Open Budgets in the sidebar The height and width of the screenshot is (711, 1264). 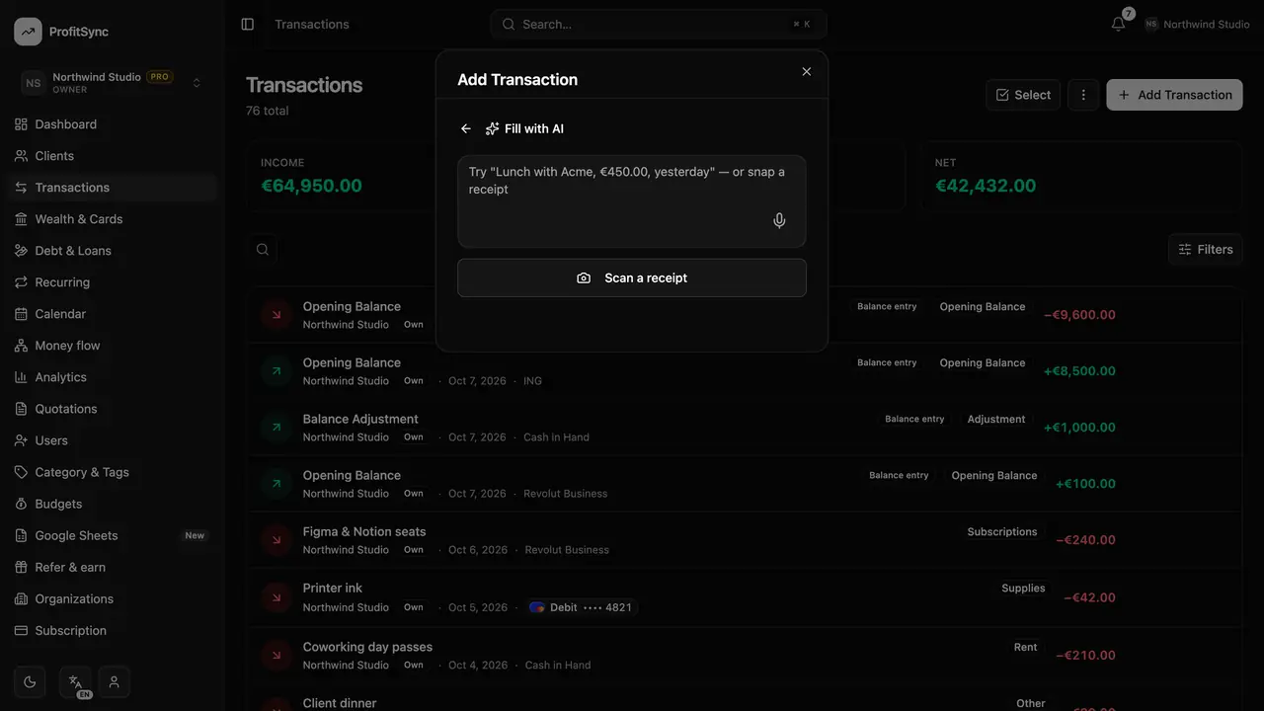click(x=112, y=504)
